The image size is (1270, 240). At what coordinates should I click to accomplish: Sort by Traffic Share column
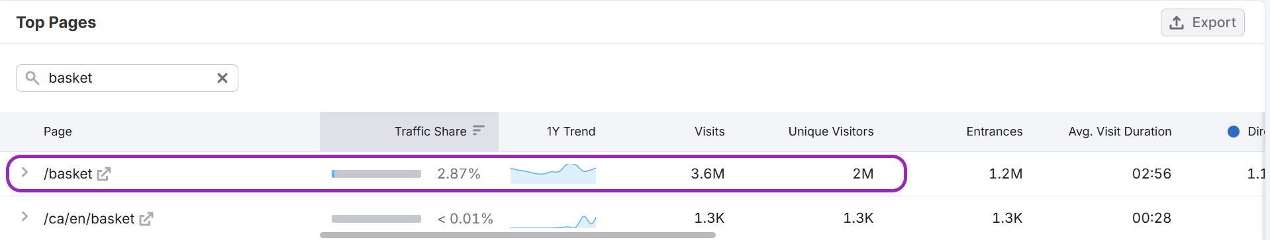[430, 132]
